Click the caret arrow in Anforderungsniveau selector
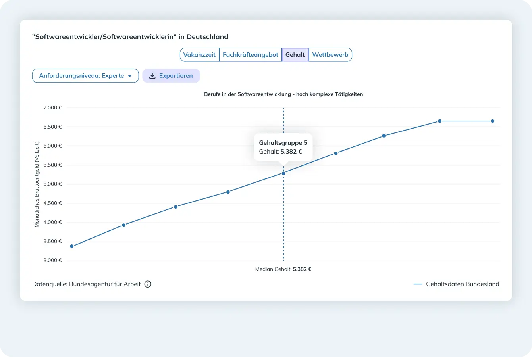 130,76
